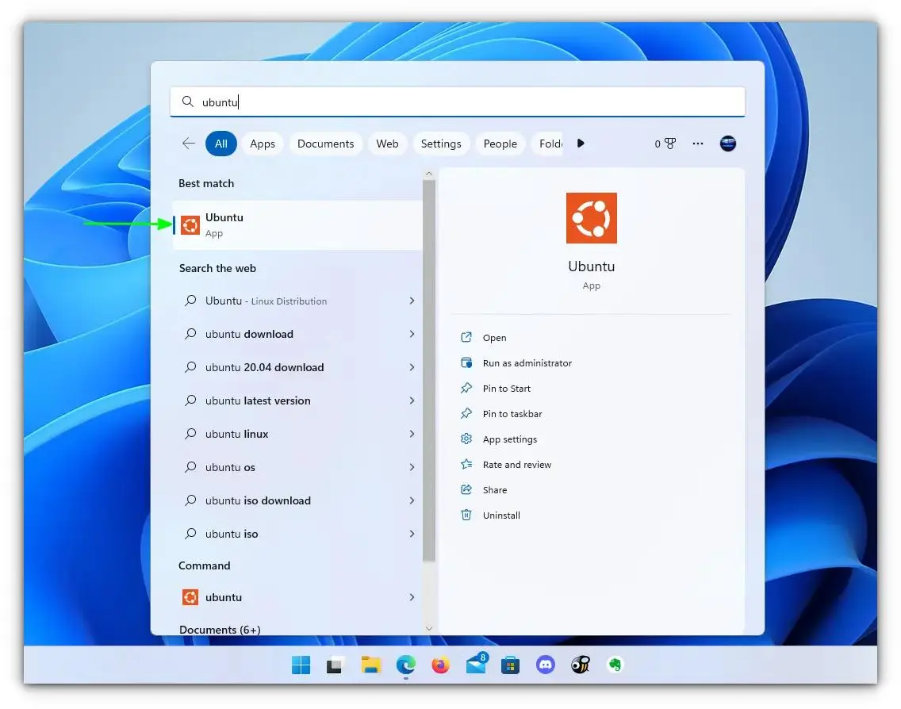The height and width of the screenshot is (709, 901).
Task: Expand the ubuntu iso suggestion chevron
Action: click(412, 534)
